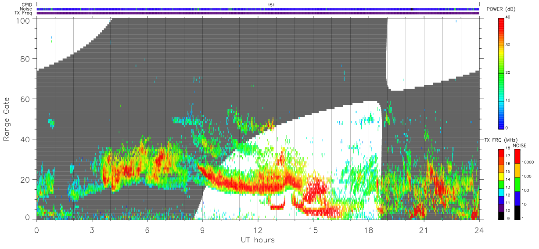Click the TX FRQ (MHz) color scale bar
The height and width of the screenshot is (249, 539).
pyautogui.click(x=502, y=184)
